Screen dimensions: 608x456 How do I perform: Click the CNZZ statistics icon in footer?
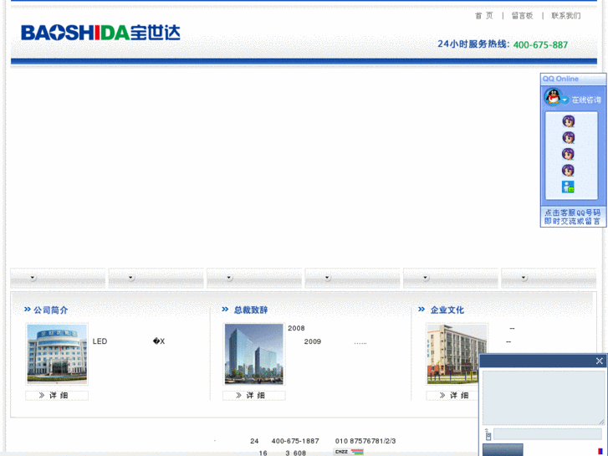point(349,452)
